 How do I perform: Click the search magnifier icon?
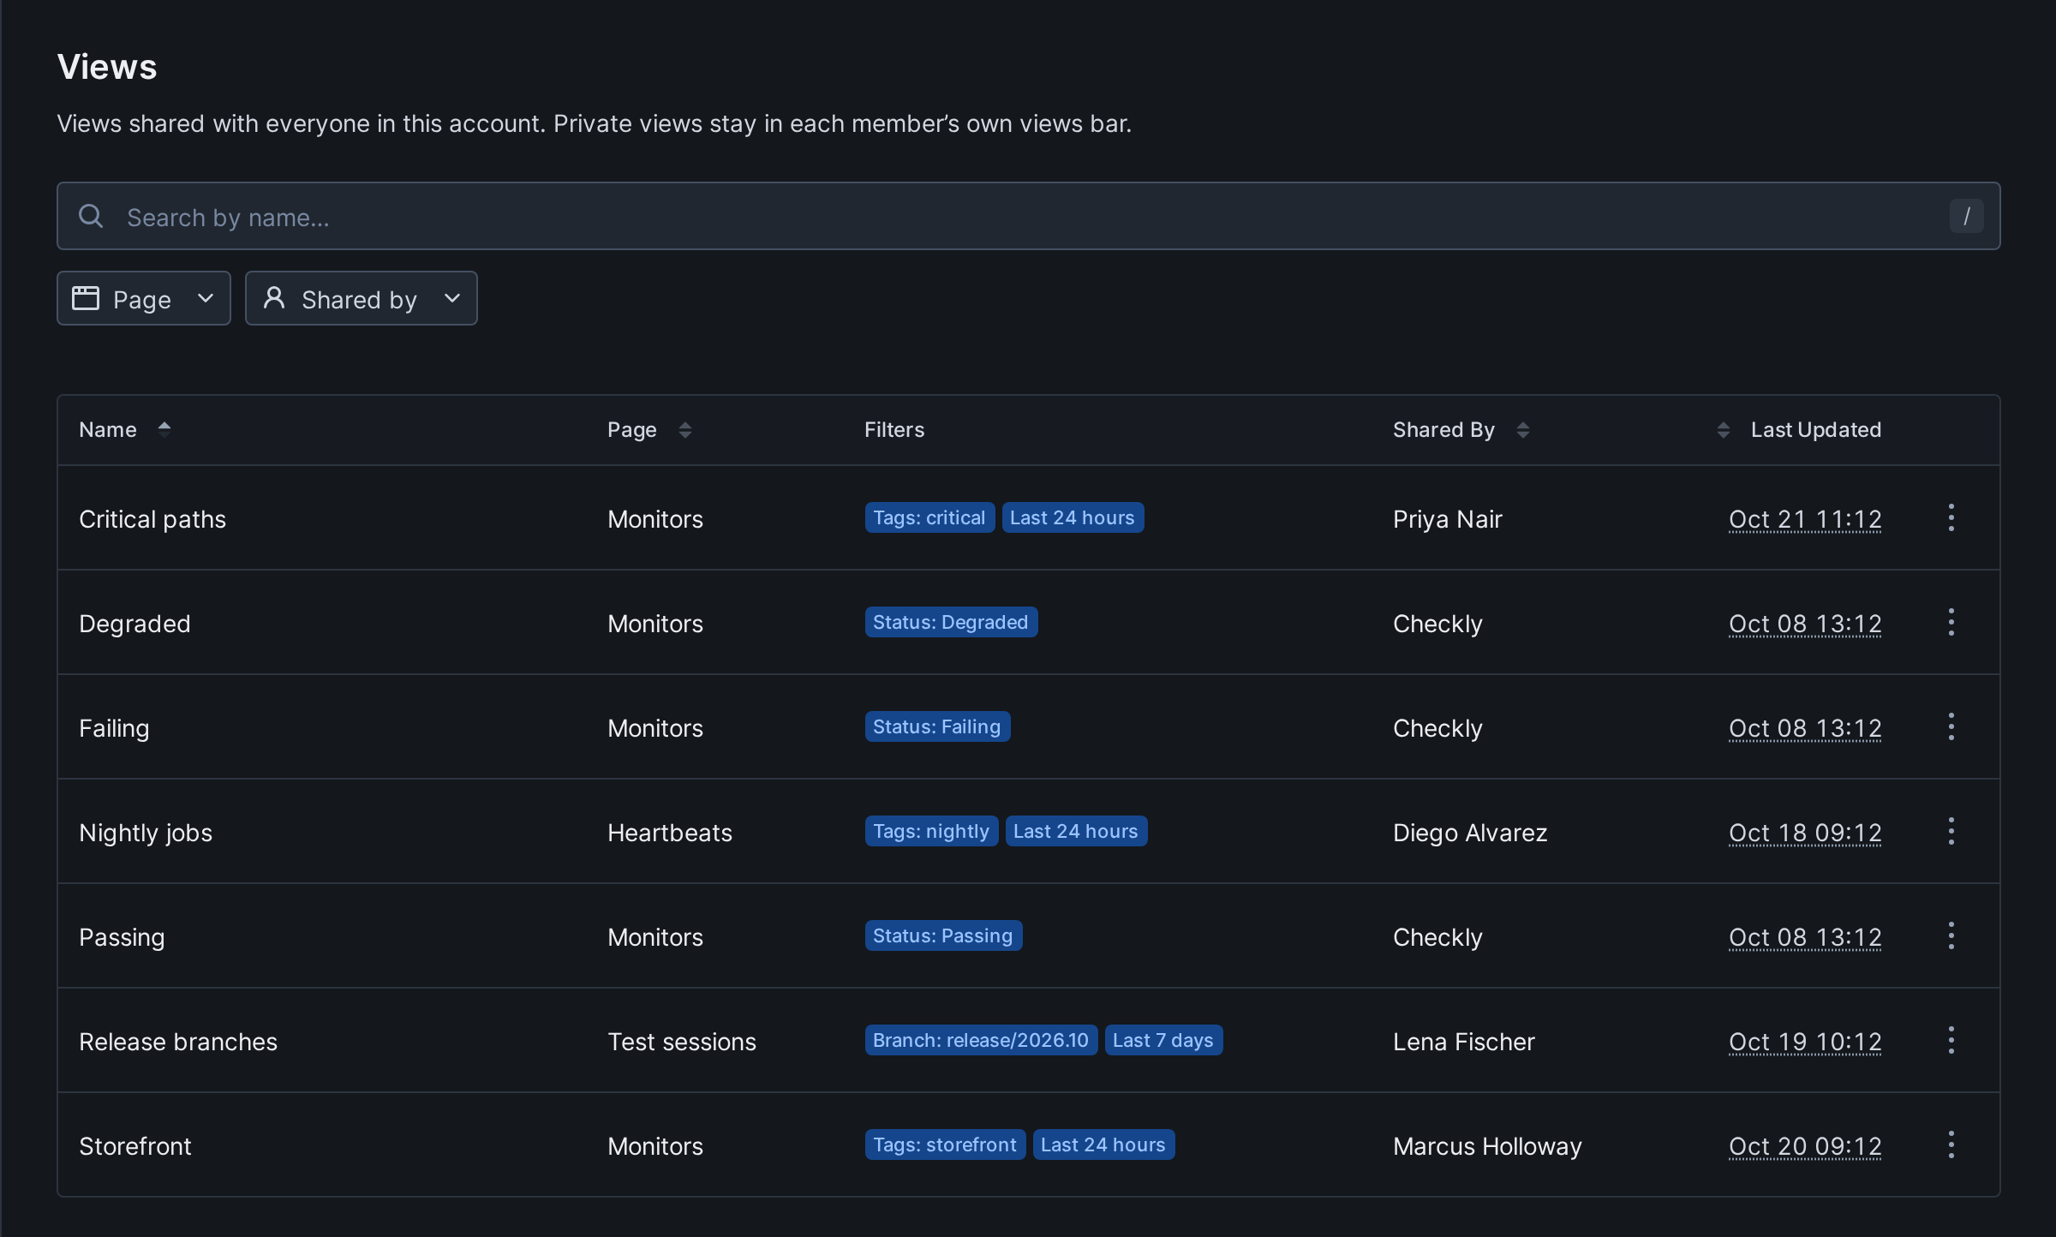pyautogui.click(x=91, y=216)
